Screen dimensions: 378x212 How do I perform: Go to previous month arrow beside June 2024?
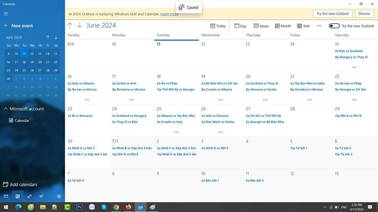tap(70, 26)
